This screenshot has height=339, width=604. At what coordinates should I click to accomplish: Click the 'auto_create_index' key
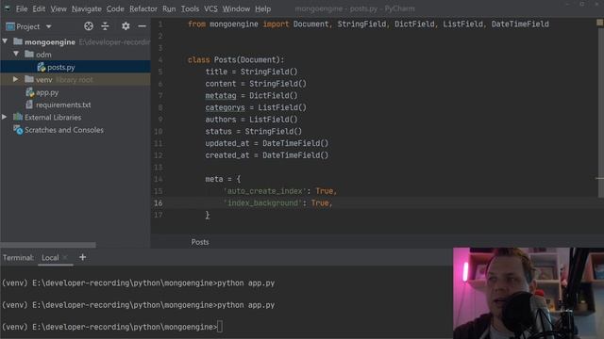[264, 191]
